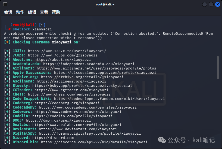This screenshot has height=149, width=222.
Task: Click the terminal icon in title bar
Action: pyautogui.click(x=5, y=4)
